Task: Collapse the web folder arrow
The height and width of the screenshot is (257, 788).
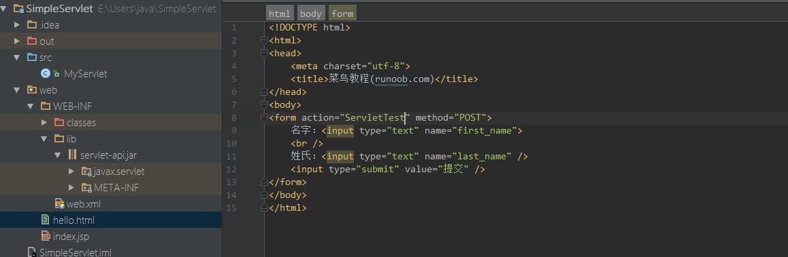Action: (16, 90)
